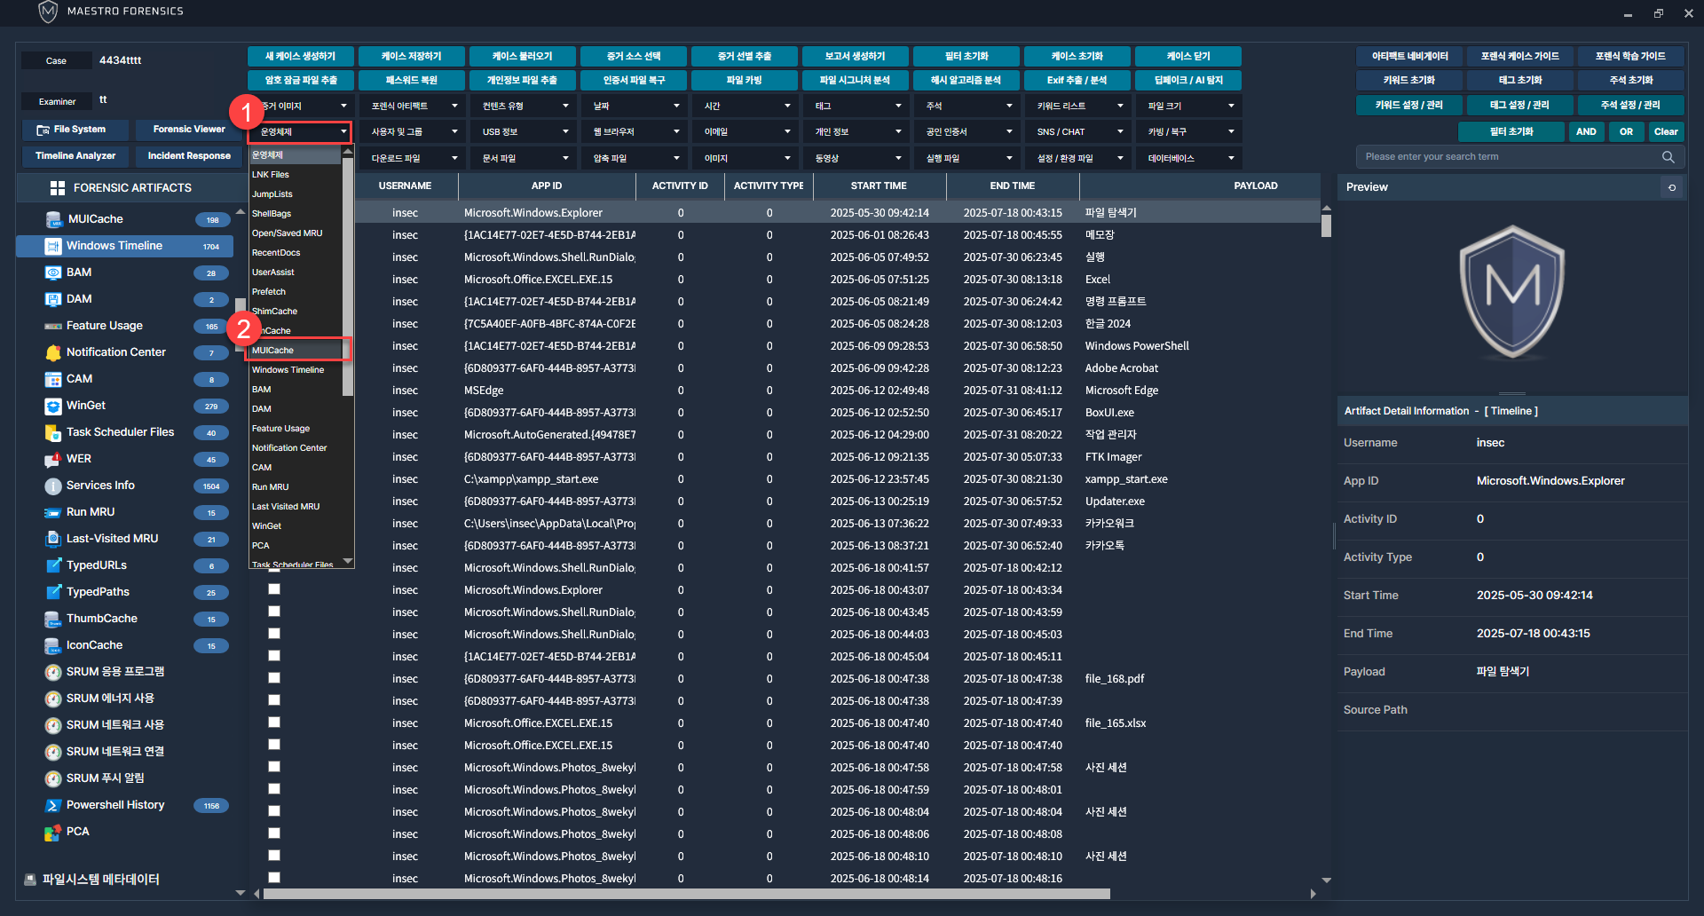The image size is (1704, 916).
Task: Click the WER icon in the sidebar
Action: pyautogui.click(x=53, y=459)
